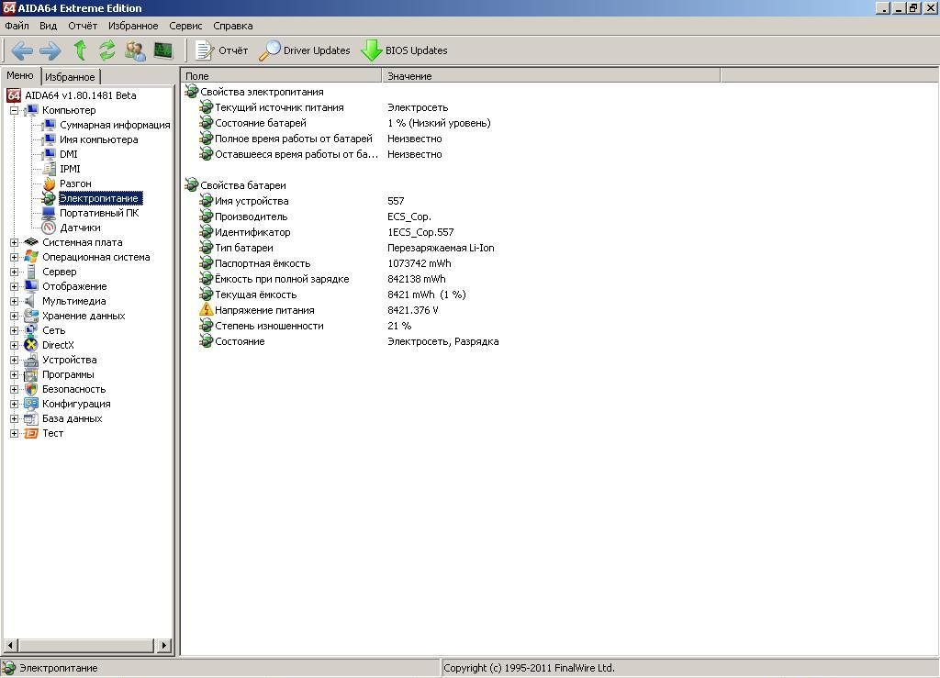The width and height of the screenshot is (940, 678).
Task: Select AIDA64 v1.80.1481 Beta root item
Action: [x=81, y=95]
